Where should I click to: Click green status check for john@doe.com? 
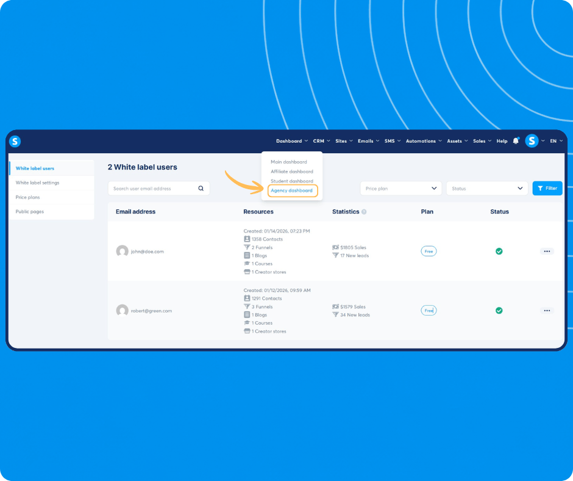499,251
